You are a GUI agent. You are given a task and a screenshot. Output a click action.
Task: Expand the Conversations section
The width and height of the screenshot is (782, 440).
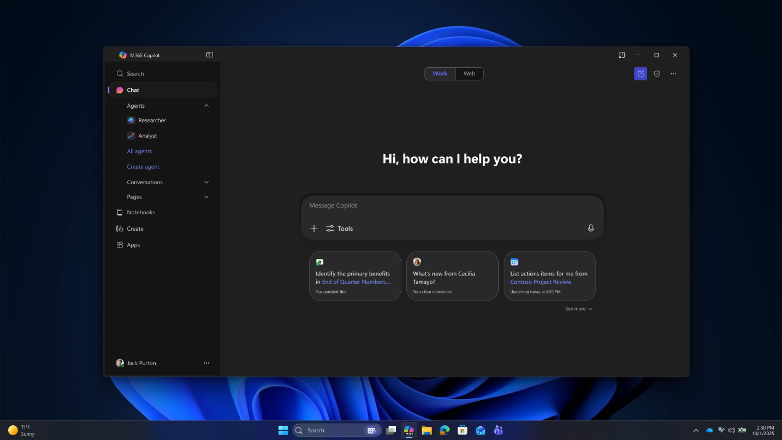click(206, 182)
